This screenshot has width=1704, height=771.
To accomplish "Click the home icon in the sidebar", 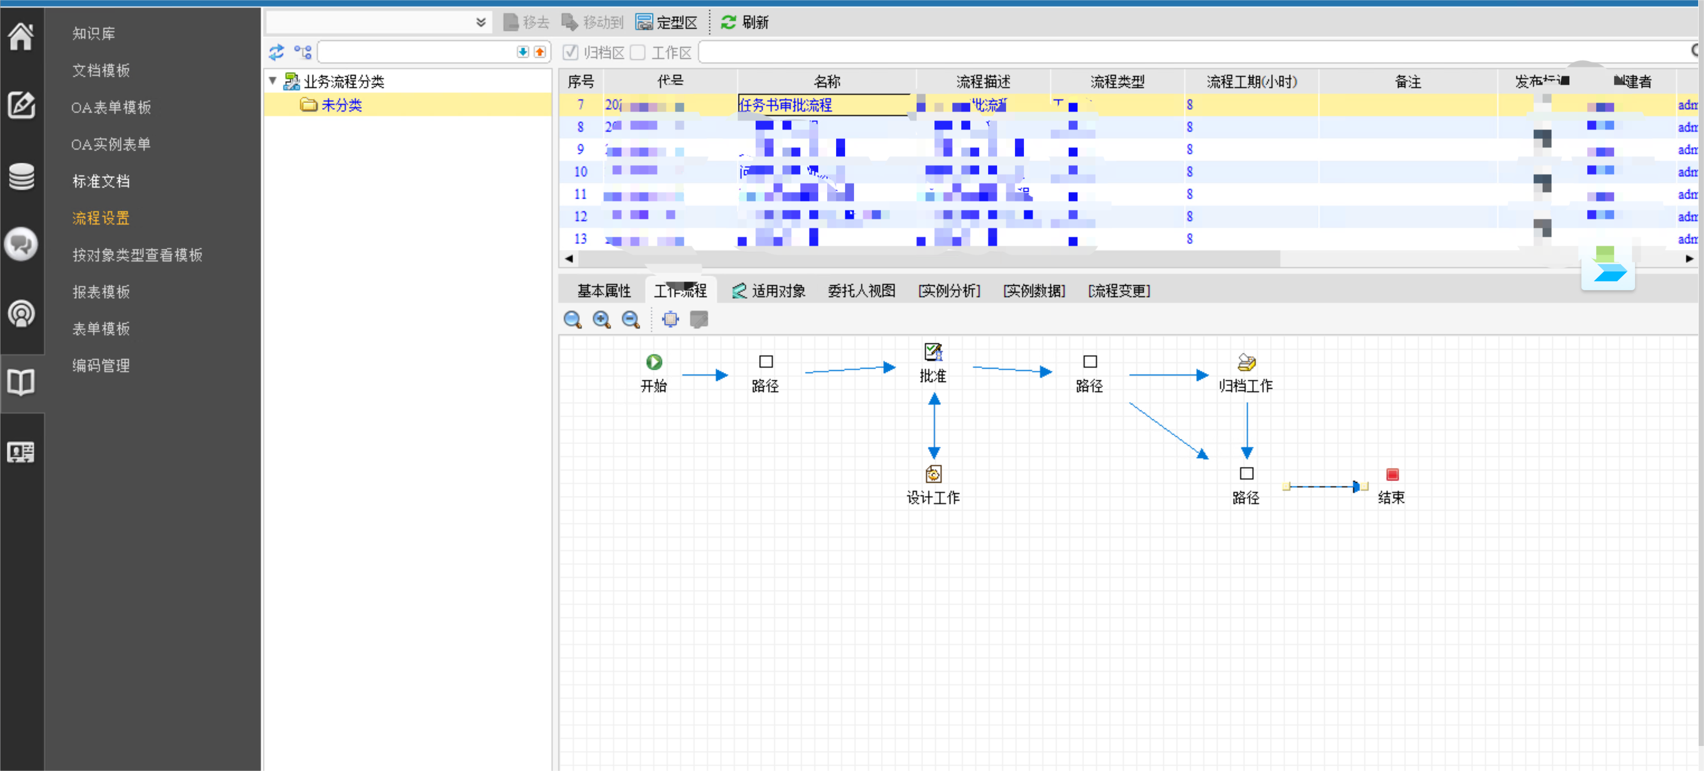I will (x=21, y=35).
